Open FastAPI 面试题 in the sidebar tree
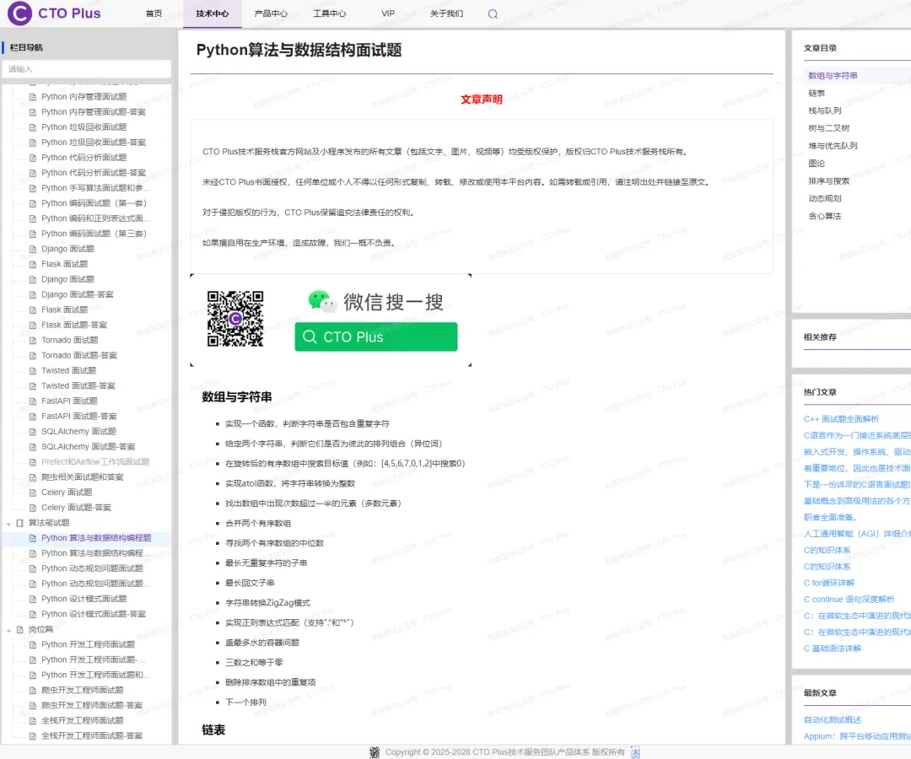 point(69,401)
